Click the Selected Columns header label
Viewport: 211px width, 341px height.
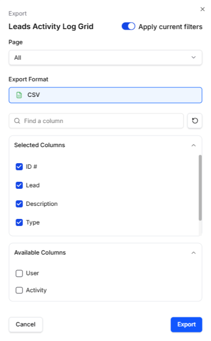click(39, 145)
